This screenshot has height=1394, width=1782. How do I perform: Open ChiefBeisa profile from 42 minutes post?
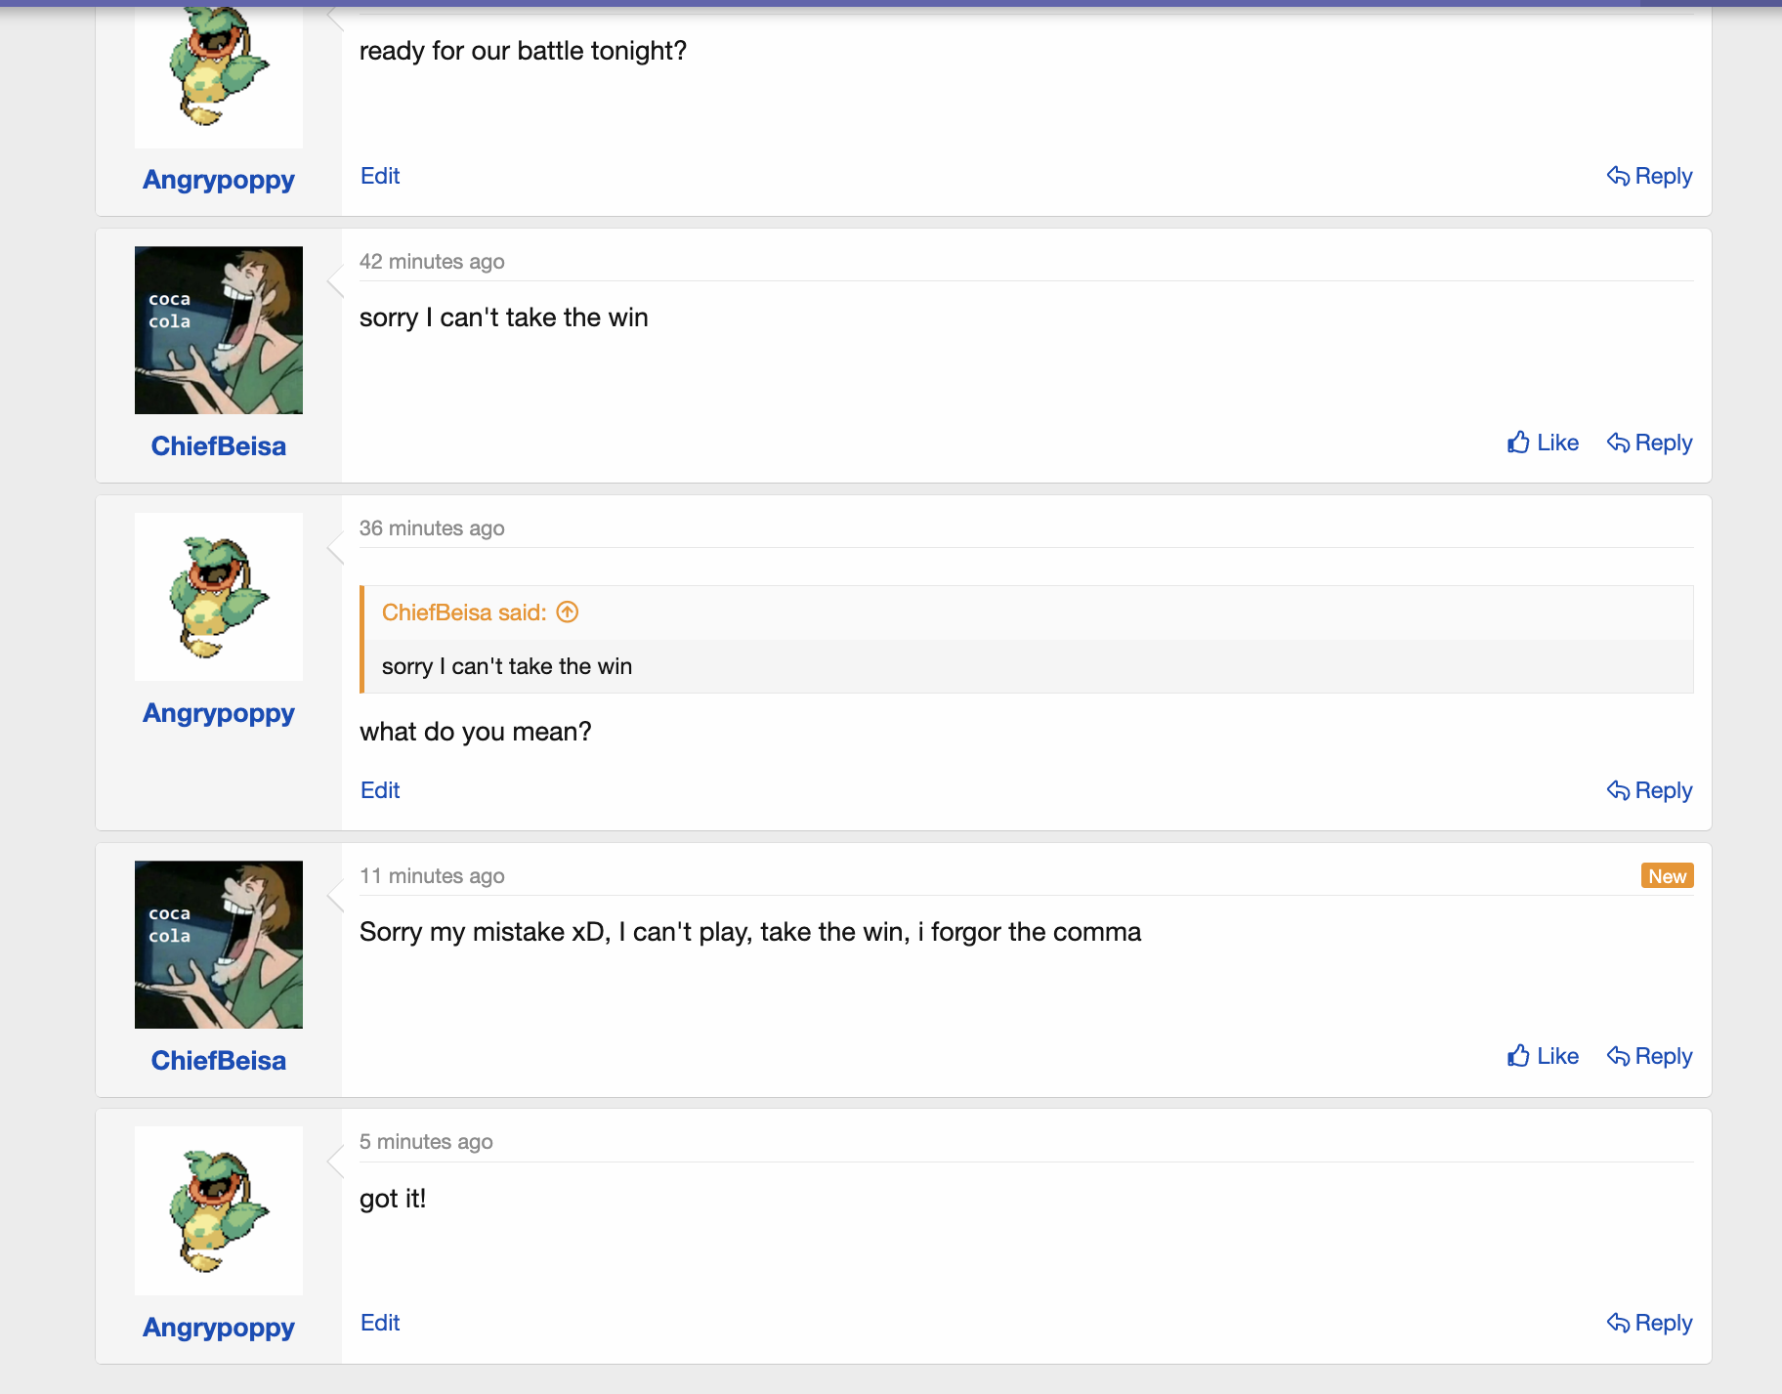tap(218, 446)
